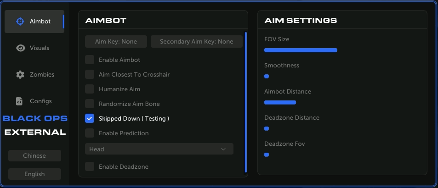Adjust the Smoothness slider
This screenshot has width=438, height=188.
(x=267, y=76)
